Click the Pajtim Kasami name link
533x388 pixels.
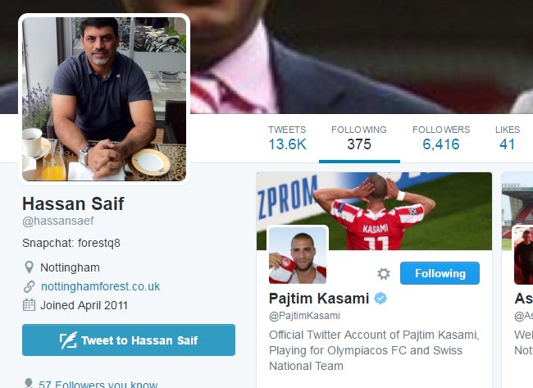point(319,299)
